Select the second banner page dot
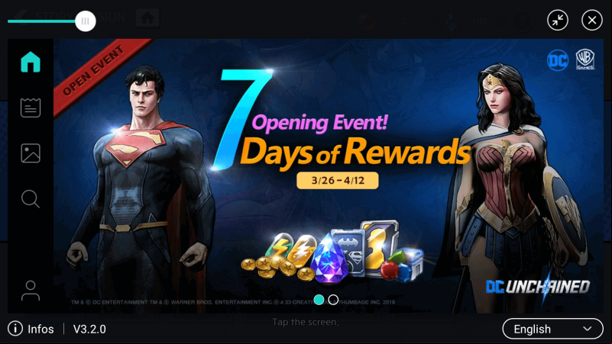 [333, 299]
